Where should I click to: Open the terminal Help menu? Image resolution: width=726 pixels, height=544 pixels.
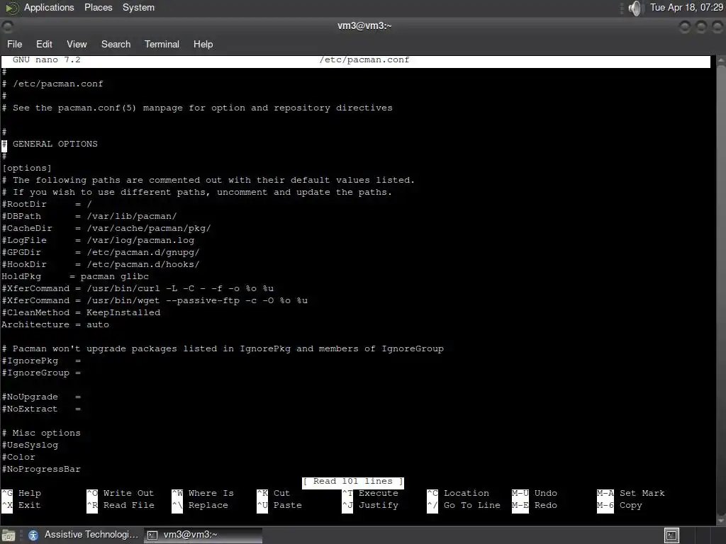pos(203,44)
